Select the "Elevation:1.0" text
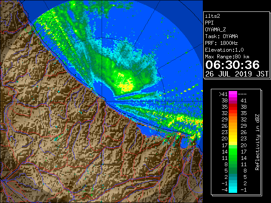Screen dimensions: 271x203 (x=224, y=50)
